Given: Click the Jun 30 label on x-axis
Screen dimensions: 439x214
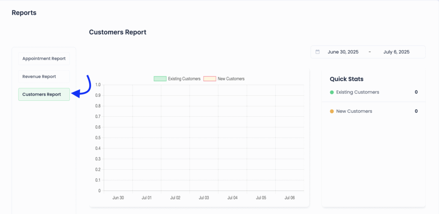Looking at the screenshot, I should (118, 198).
